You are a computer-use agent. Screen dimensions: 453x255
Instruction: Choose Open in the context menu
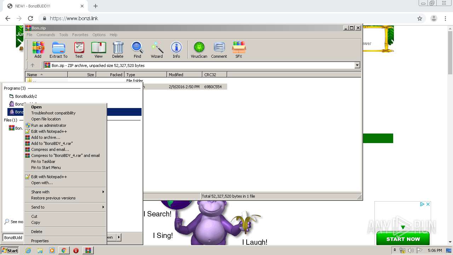click(x=65, y=107)
